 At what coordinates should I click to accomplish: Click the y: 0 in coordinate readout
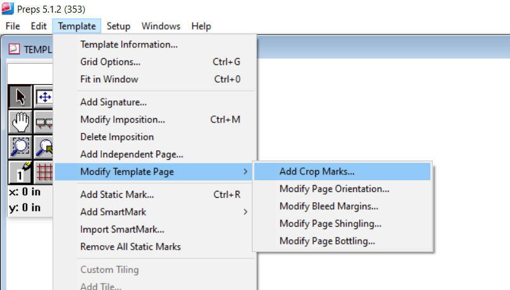coord(25,207)
